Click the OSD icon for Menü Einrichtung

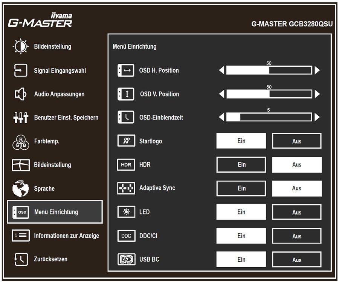coord(21,212)
